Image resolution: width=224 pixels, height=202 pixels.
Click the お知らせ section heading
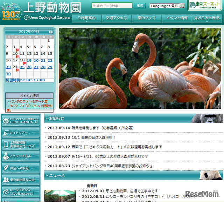[x=56, y=119]
